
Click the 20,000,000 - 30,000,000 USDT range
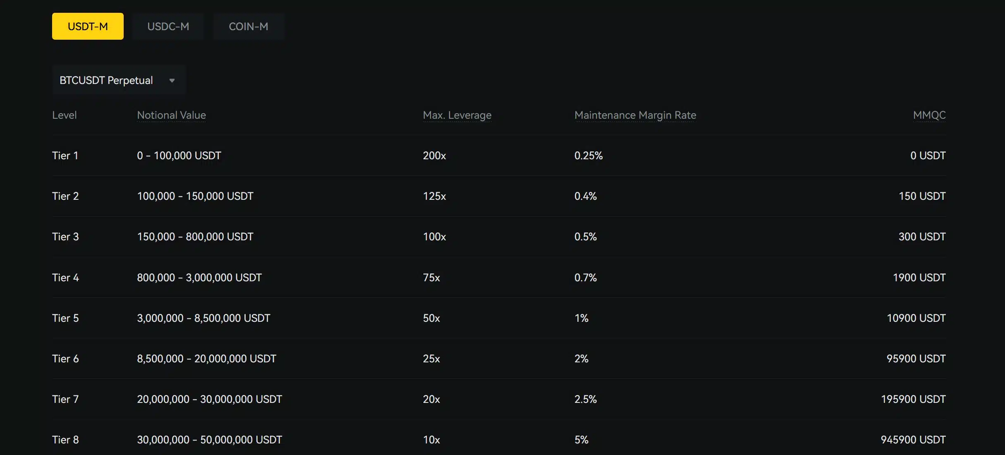(209, 399)
